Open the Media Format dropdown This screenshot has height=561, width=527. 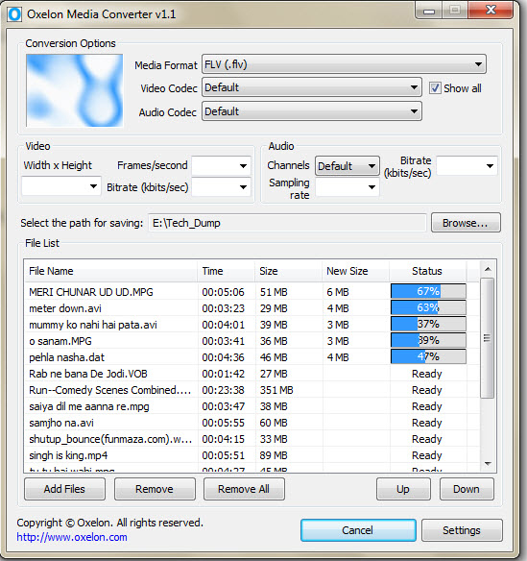point(344,64)
